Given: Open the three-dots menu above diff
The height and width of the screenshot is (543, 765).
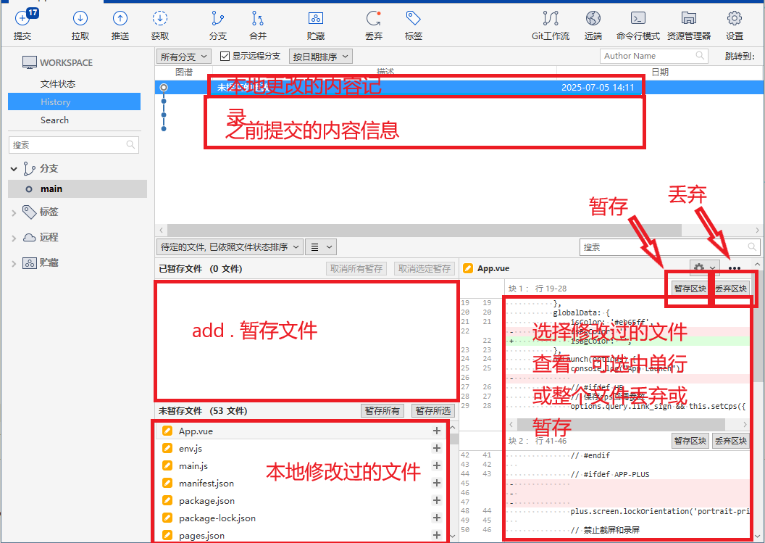Looking at the screenshot, I should (x=735, y=268).
